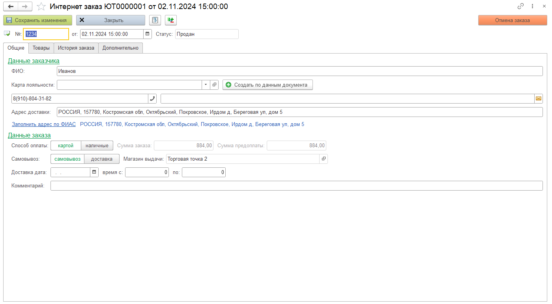Send email via envelope icon

pyautogui.click(x=539, y=98)
